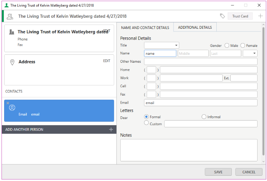Viewport: 267px width, 181px height.
Task: Click the plus icon on Add Another Person bar
Action: coord(111,130)
